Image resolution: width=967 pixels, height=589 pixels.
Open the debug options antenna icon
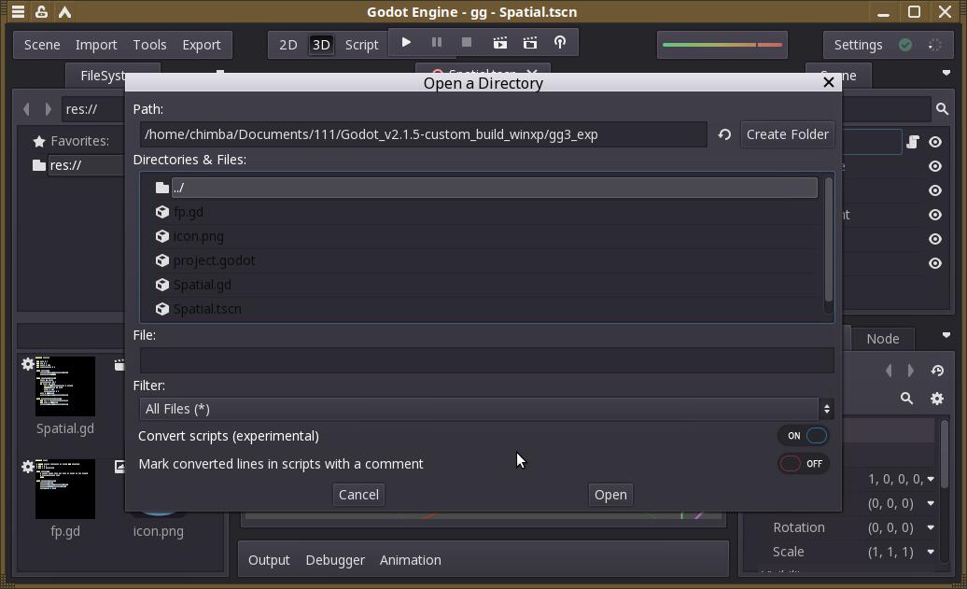click(560, 43)
